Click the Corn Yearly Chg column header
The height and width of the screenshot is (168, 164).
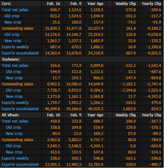coord(151,4)
